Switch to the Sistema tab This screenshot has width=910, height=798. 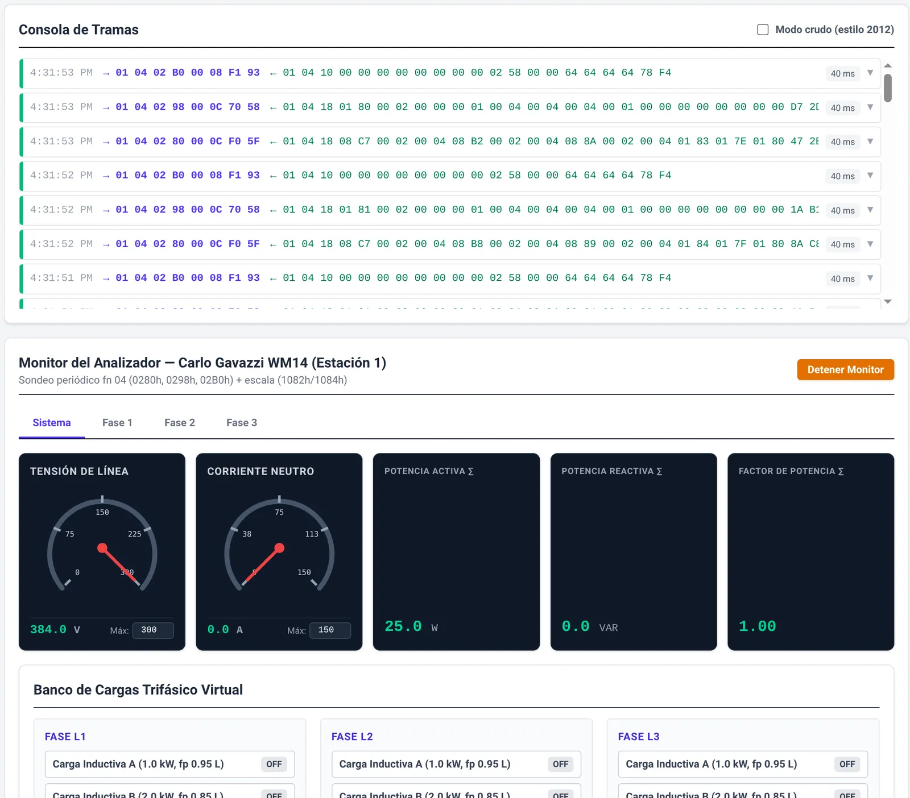pyautogui.click(x=52, y=423)
